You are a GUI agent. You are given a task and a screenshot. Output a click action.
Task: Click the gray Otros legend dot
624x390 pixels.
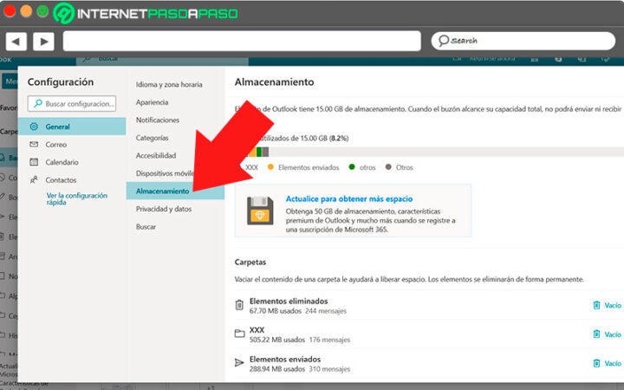[x=388, y=167]
